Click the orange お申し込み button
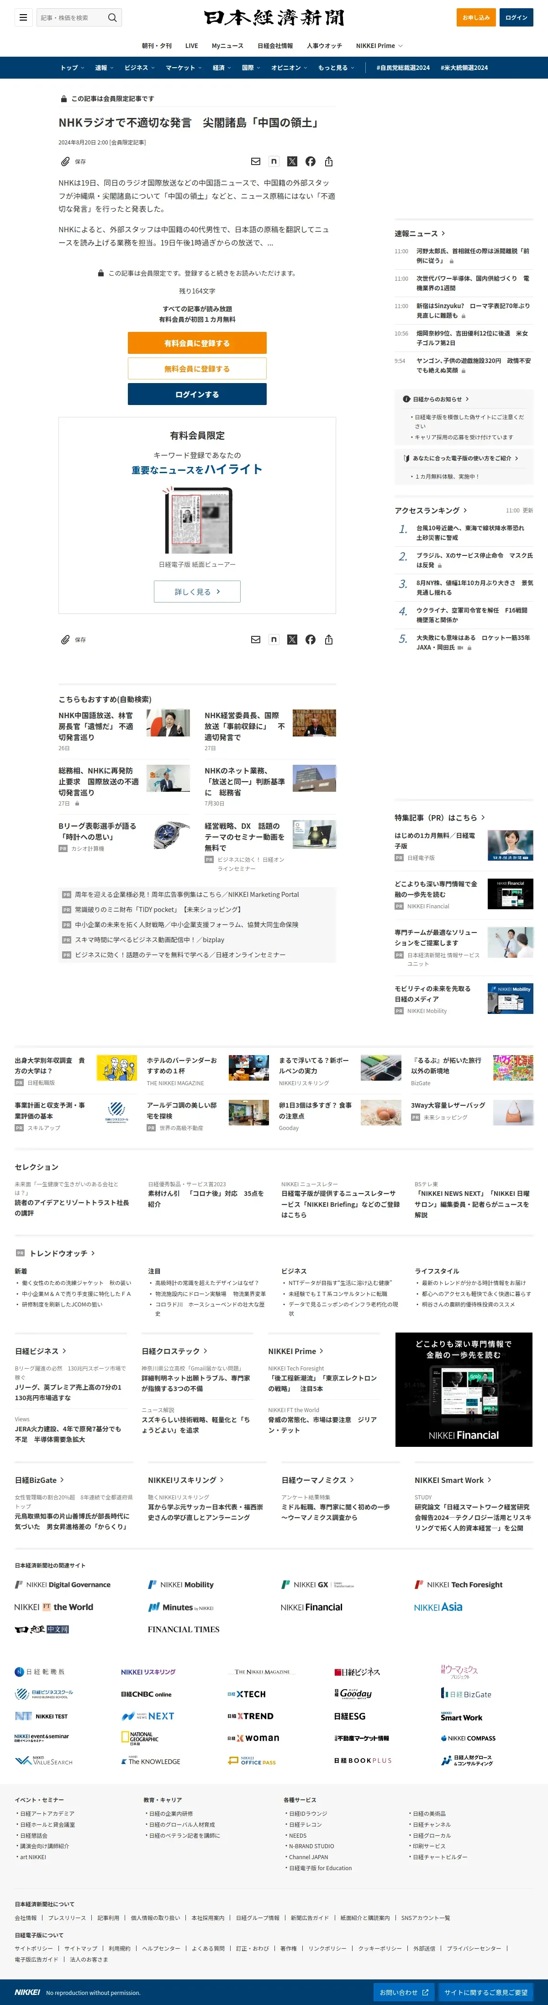This screenshot has width=548, height=2005. tap(476, 17)
